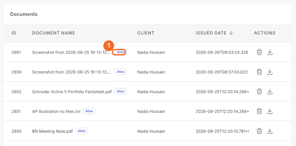The height and width of the screenshot is (146, 296).
Task: Download Schroder Active 5 Portfolio Factsheet.pdf
Action: [x=270, y=92]
